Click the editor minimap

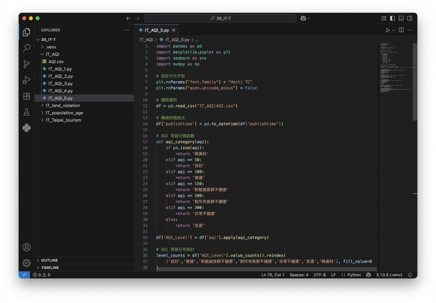click(396, 68)
